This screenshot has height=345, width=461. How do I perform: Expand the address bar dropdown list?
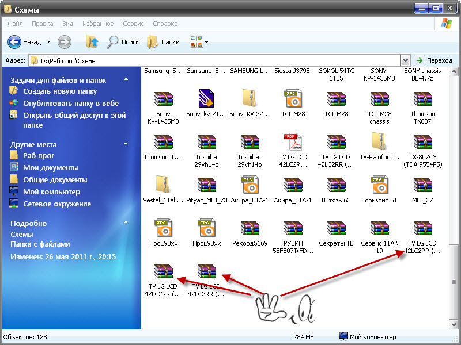[x=405, y=60]
